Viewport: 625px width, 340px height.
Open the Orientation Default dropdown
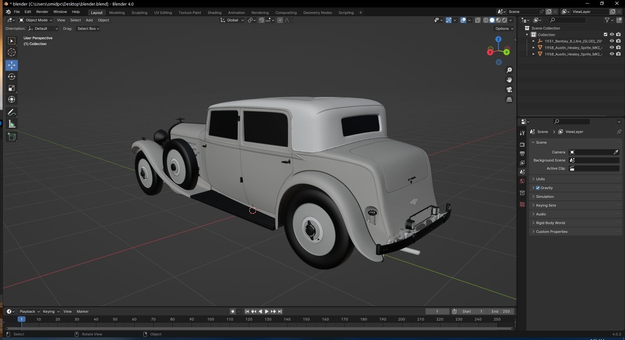43,29
